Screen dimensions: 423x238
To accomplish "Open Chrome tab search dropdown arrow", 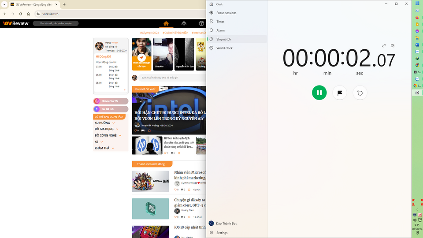I will click(x=4, y=4).
